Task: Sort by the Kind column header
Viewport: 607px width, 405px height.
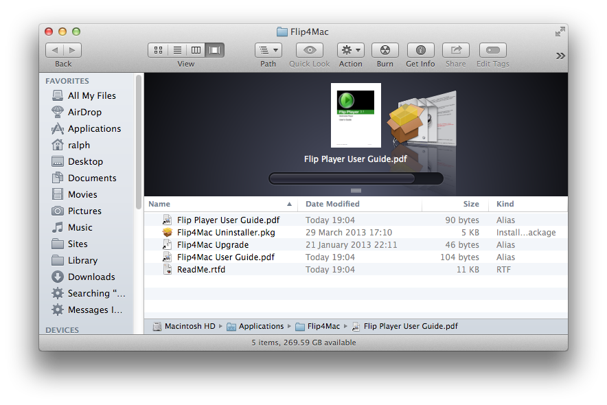Action: point(529,204)
